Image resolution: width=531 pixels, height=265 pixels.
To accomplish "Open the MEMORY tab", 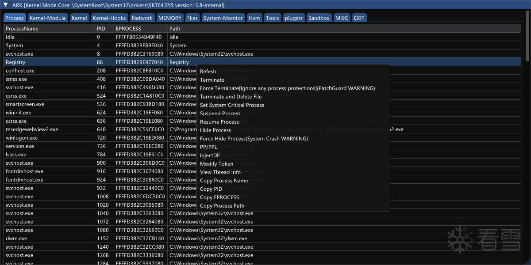I will (x=170, y=18).
